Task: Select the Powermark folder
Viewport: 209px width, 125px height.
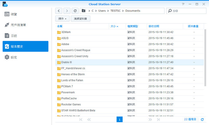Action: 130,92
